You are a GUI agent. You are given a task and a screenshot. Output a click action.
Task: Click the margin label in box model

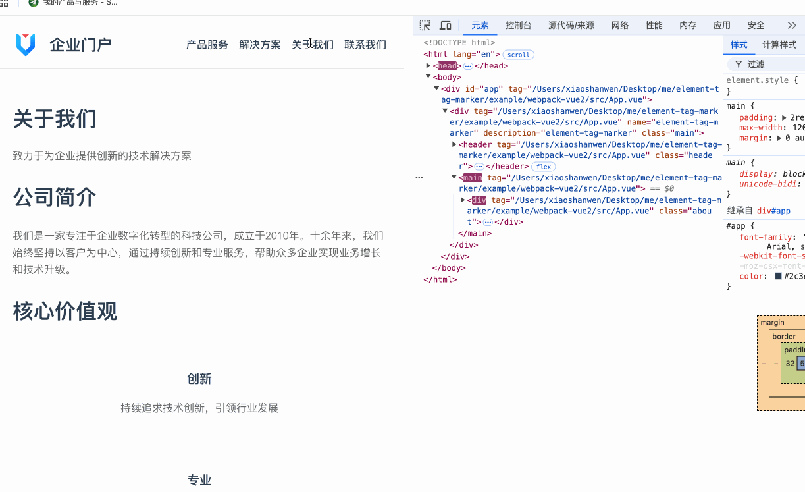[773, 323]
